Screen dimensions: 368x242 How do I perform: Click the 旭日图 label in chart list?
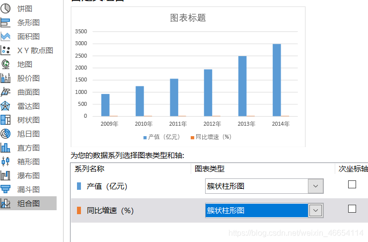tap(28, 134)
